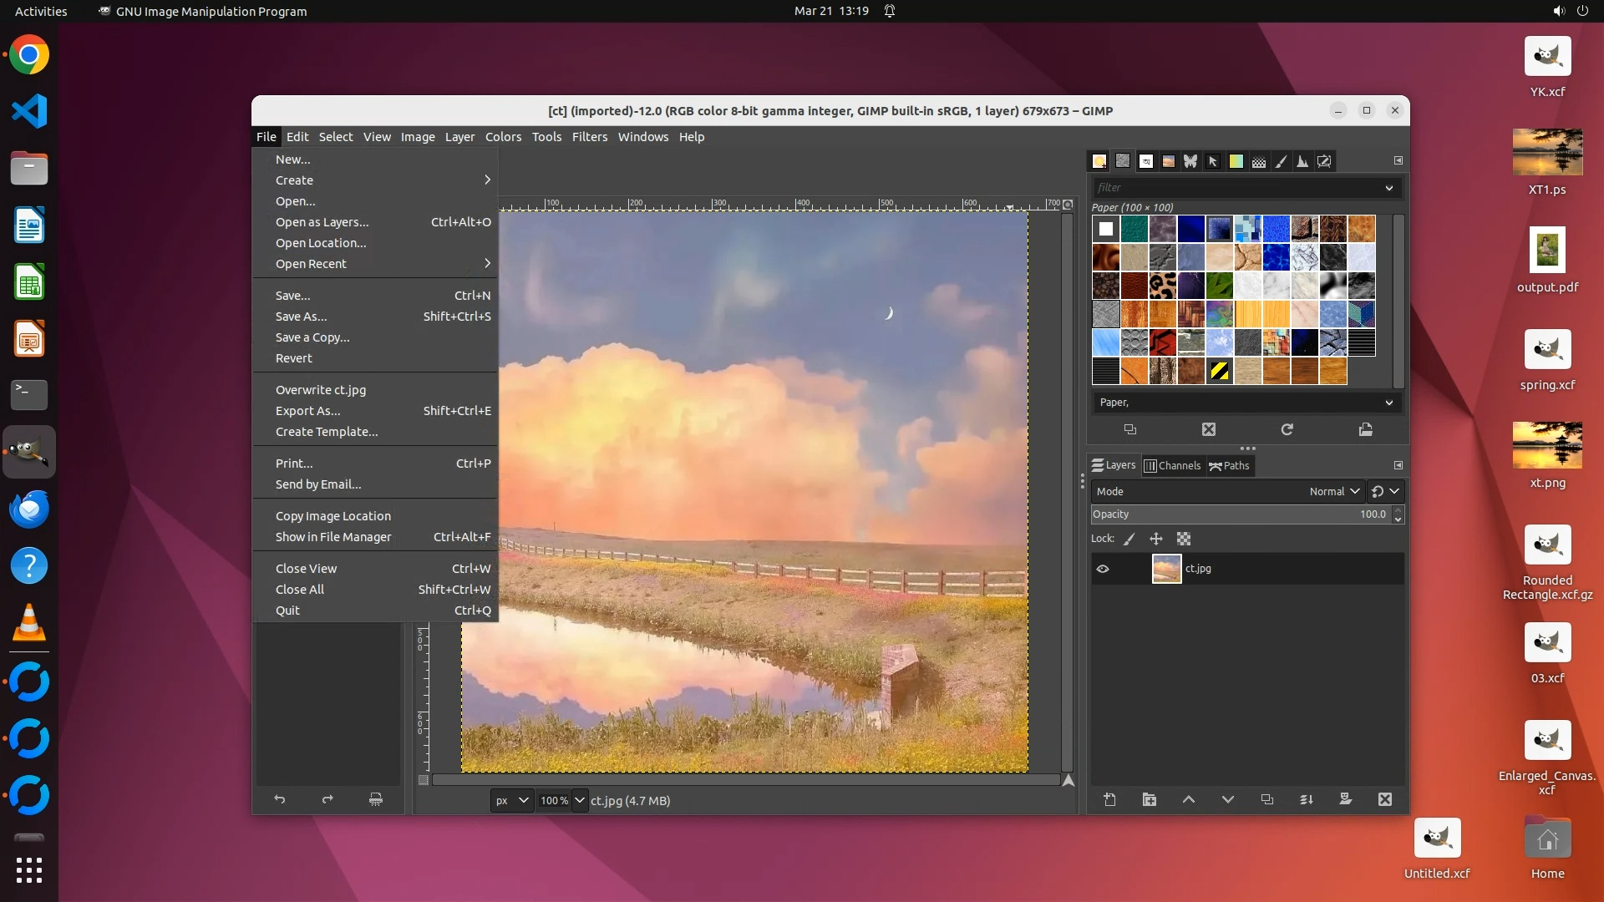Toggle lock position and size icon
This screenshot has width=1604, height=902.
tap(1156, 539)
